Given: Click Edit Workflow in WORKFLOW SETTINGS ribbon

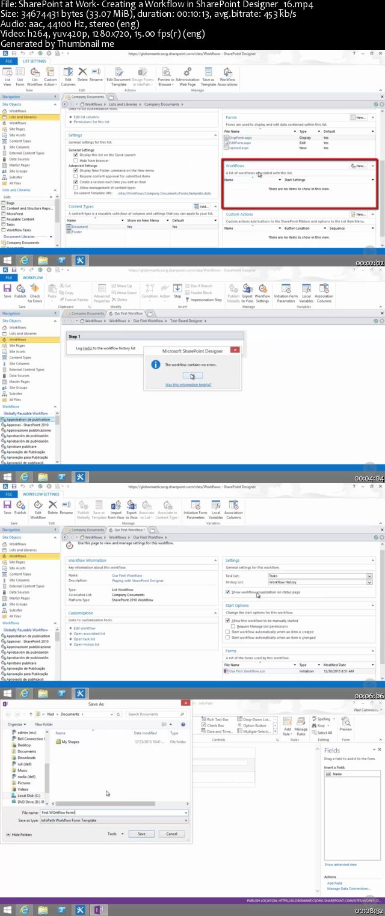Looking at the screenshot, I should [38, 509].
